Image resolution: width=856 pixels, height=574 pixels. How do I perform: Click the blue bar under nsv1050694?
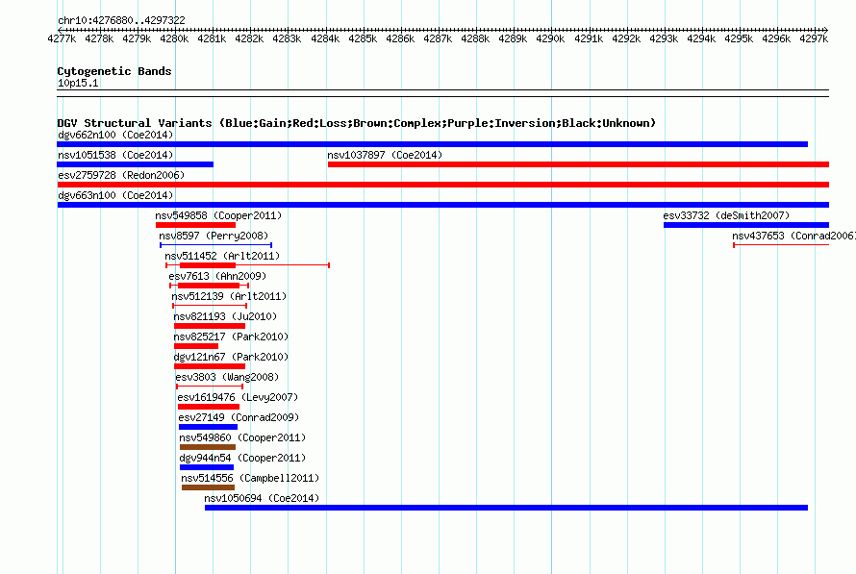(x=506, y=508)
